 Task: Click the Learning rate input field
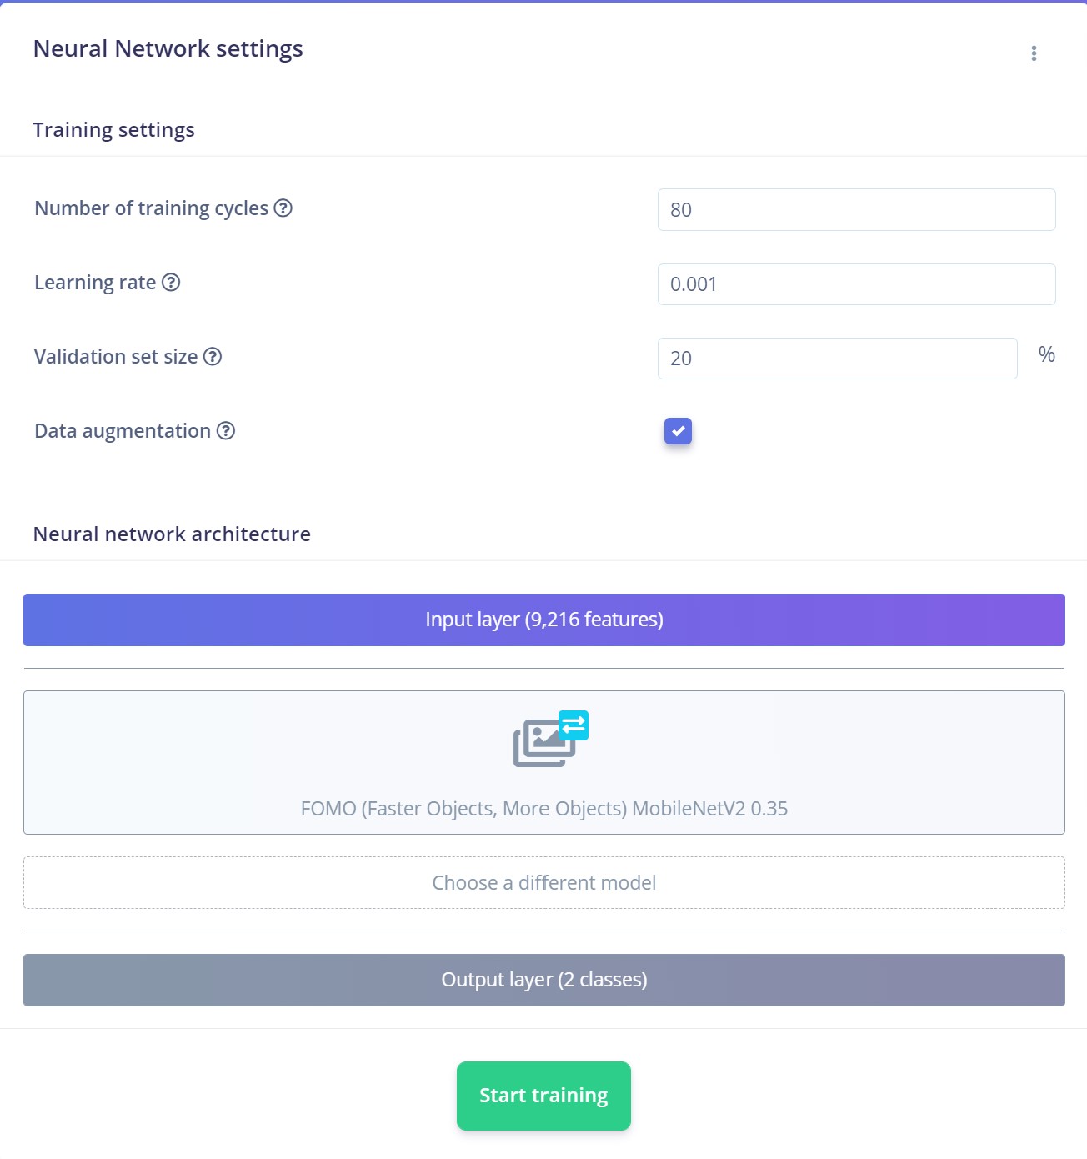coord(856,284)
